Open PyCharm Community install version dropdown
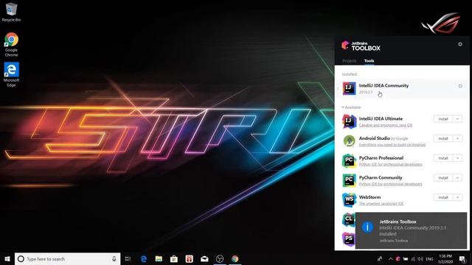This screenshot has height=265, width=472. click(x=457, y=178)
